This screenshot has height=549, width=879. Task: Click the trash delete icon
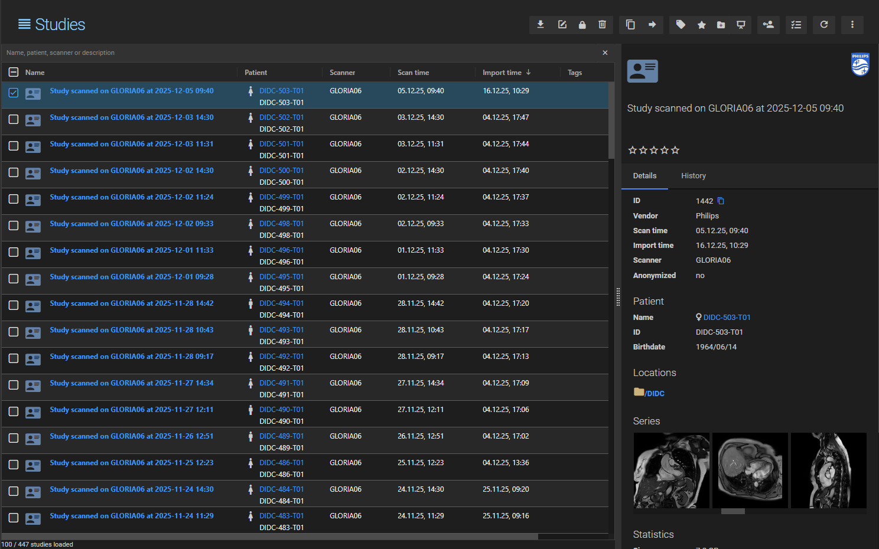[602, 25]
